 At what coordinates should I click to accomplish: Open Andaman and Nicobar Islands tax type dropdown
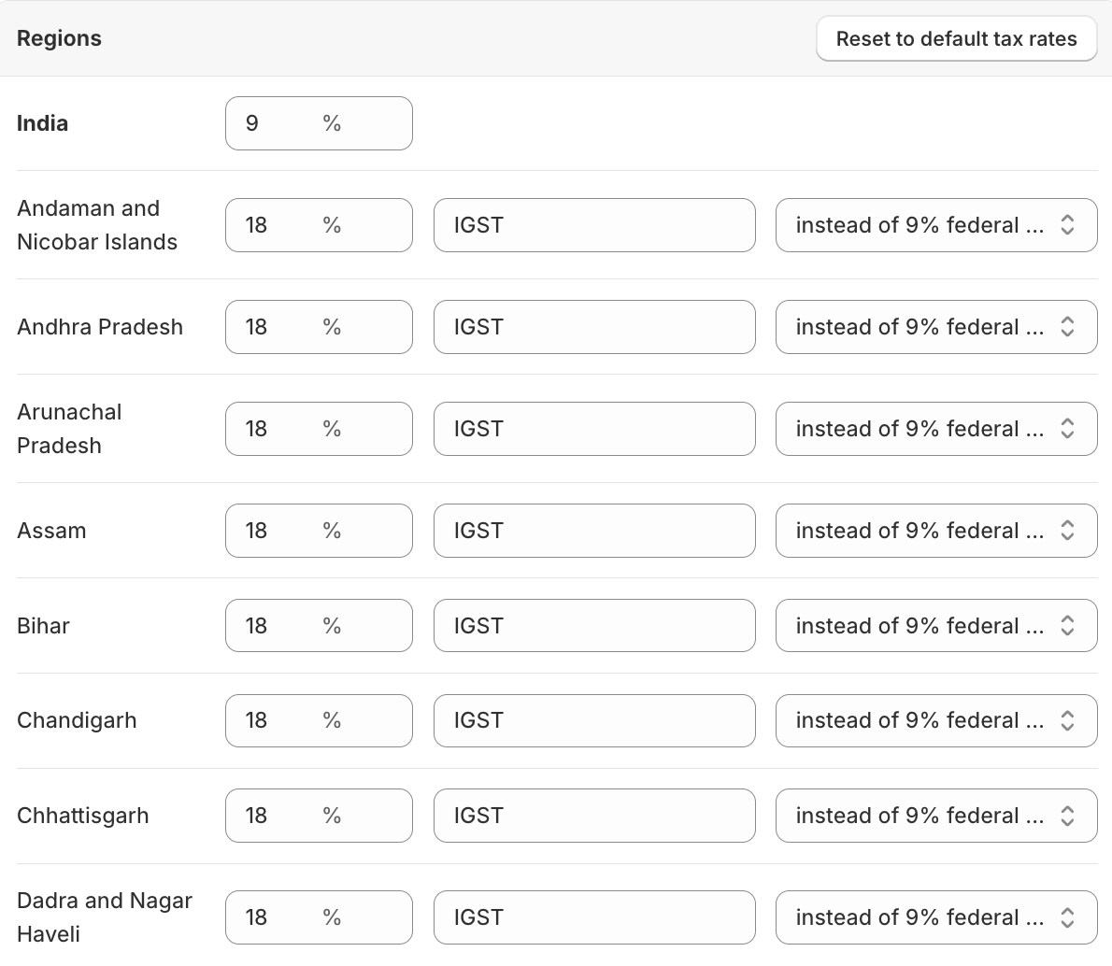pos(936,225)
